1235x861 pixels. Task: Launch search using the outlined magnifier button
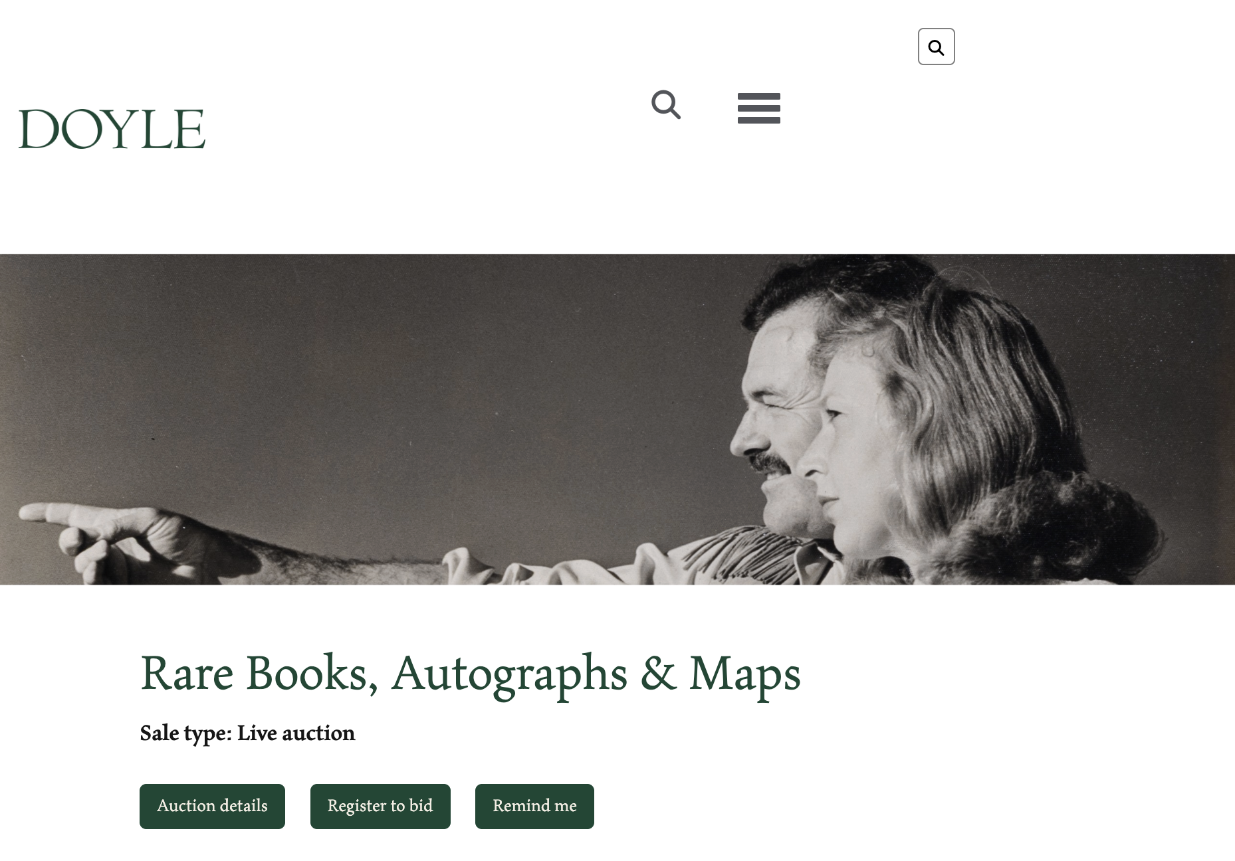[936, 47]
